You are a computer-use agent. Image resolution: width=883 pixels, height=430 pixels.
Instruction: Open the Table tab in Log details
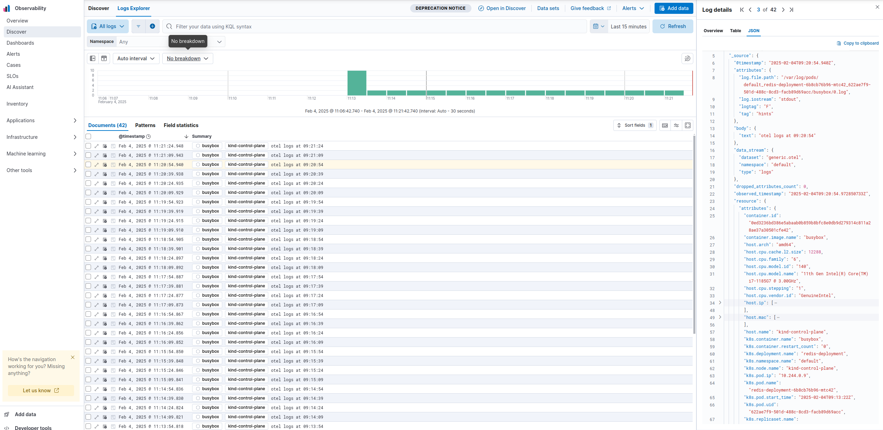coord(735,31)
